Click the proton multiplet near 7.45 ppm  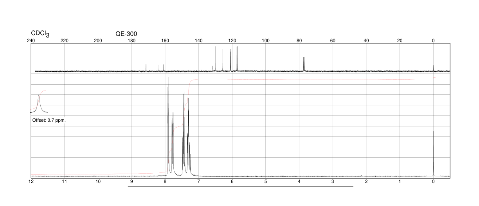click(x=184, y=133)
